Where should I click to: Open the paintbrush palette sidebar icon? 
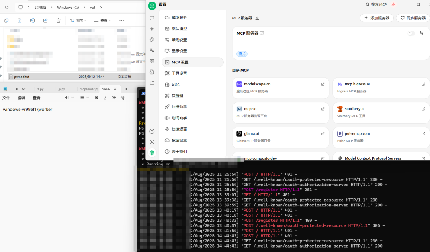pyautogui.click(x=152, y=40)
